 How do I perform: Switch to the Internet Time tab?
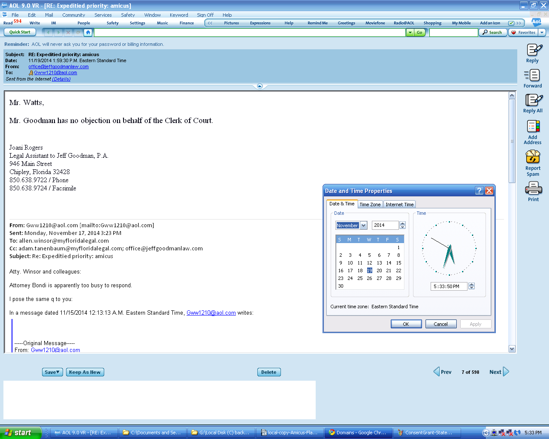coord(399,204)
